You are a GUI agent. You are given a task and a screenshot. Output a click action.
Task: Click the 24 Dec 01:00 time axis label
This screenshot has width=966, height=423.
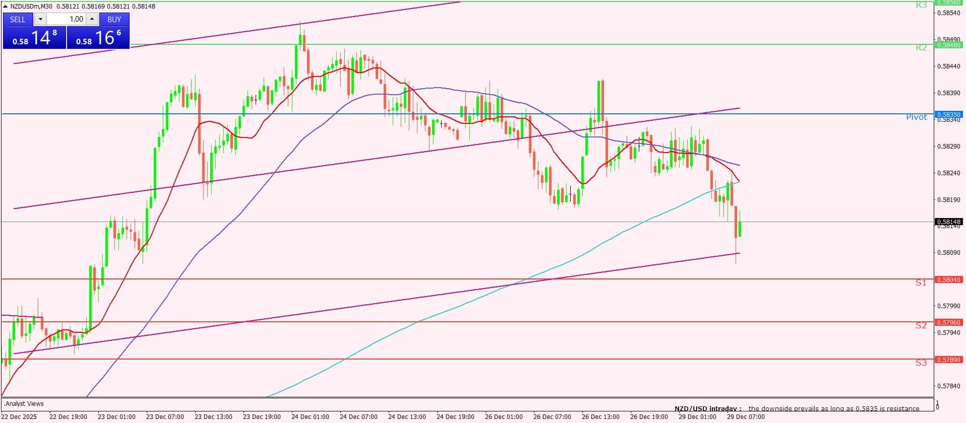click(x=310, y=417)
